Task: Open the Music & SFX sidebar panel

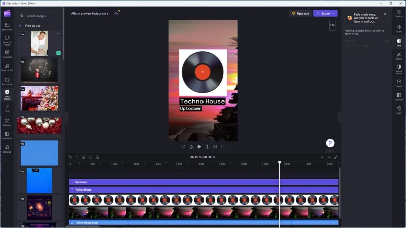Action: [x=7, y=67]
